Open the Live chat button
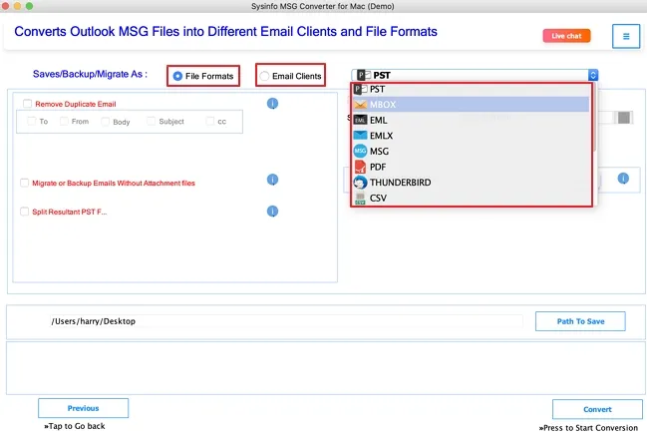This screenshot has width=647, height=442. pyautogui.click(x=566, y=36)
